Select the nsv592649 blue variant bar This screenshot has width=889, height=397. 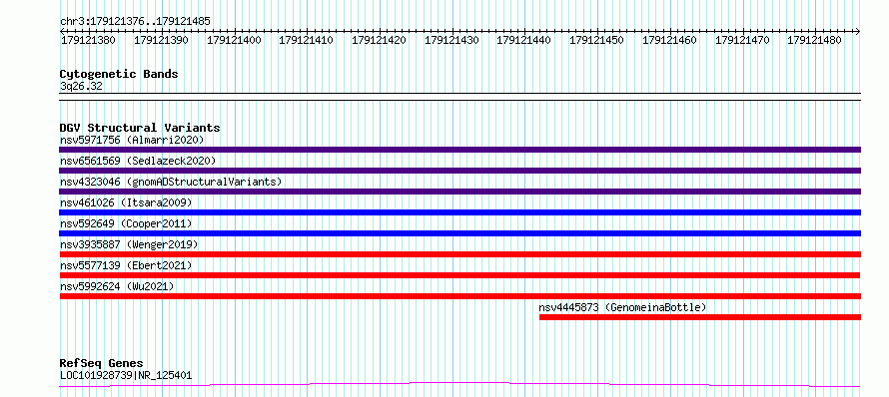tap(459, 233)
